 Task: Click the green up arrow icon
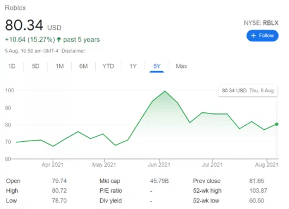tap(59, 39)
